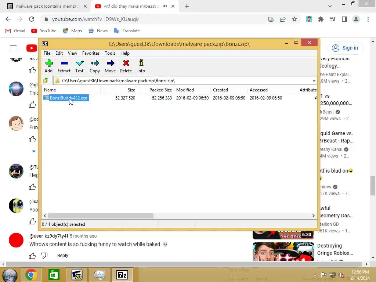The height and width of the screenshot is (282, 376).
Task: Open YouTube hamburger guide menu
Action: [x=13, y=48]
